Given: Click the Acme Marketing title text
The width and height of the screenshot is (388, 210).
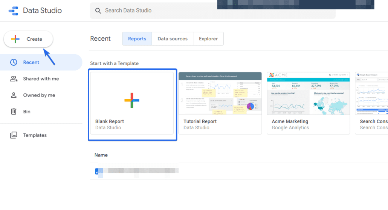Looking at the screenshot, I should point(290,121).
